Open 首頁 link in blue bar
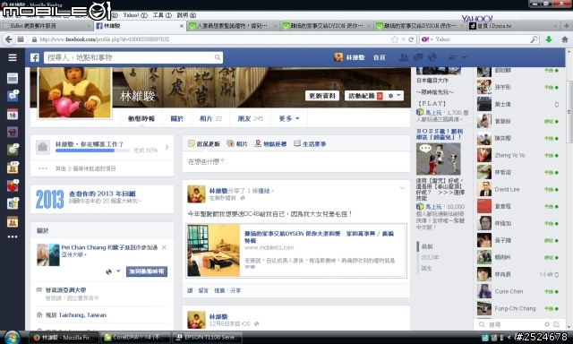 click(379, 57)
